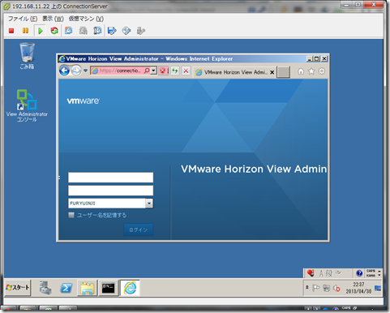This screenshot has width=390, height=313.
Task: Click the user name input field
Action: [x=110, y=178]
